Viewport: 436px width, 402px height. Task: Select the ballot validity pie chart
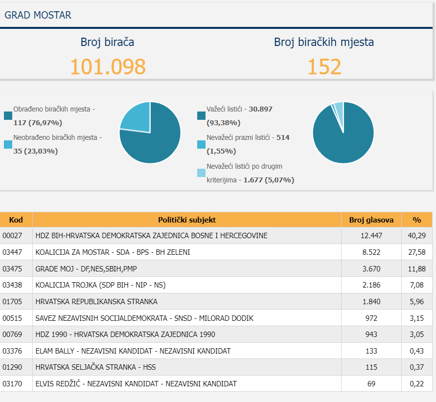pyautogui.click(x=344, y=133)
